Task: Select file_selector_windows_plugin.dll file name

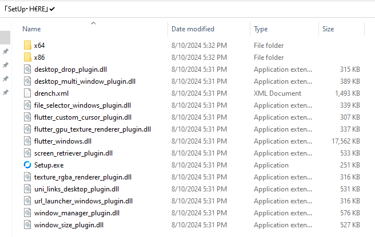Action: [82, 105]
